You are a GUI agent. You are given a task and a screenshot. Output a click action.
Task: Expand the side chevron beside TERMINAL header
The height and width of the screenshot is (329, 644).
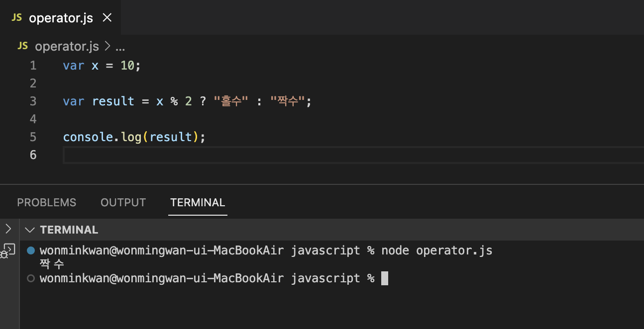tap(8, 229)
